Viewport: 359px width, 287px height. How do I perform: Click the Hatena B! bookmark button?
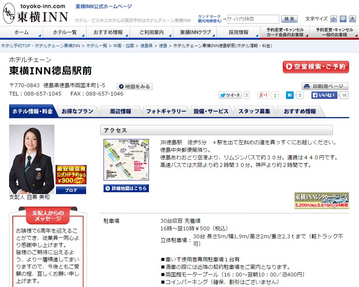289,95
